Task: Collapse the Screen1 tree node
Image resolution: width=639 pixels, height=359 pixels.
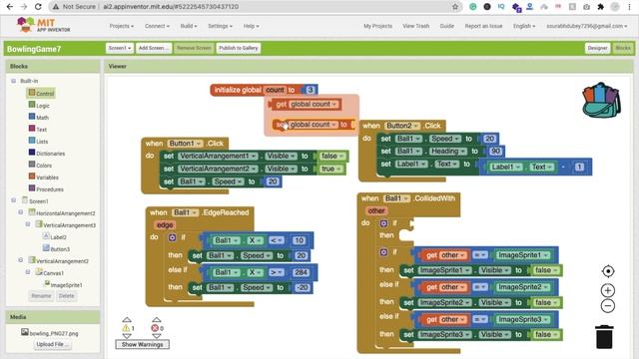Action: coord(13,200)
